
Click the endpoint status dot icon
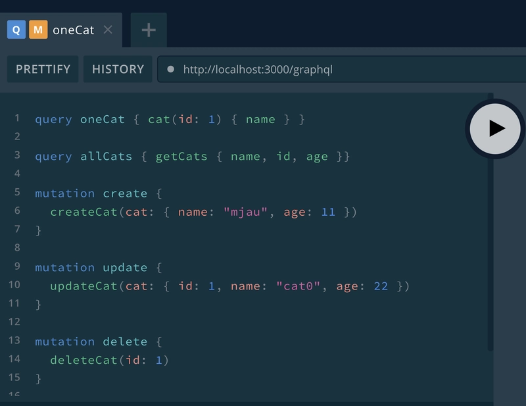[170, 69]
